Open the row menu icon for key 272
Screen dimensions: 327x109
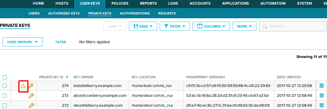click(x=321, y=105)
